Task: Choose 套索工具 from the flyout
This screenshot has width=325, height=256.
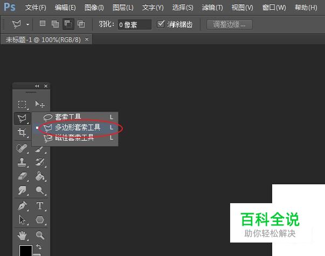Action: 75,117
